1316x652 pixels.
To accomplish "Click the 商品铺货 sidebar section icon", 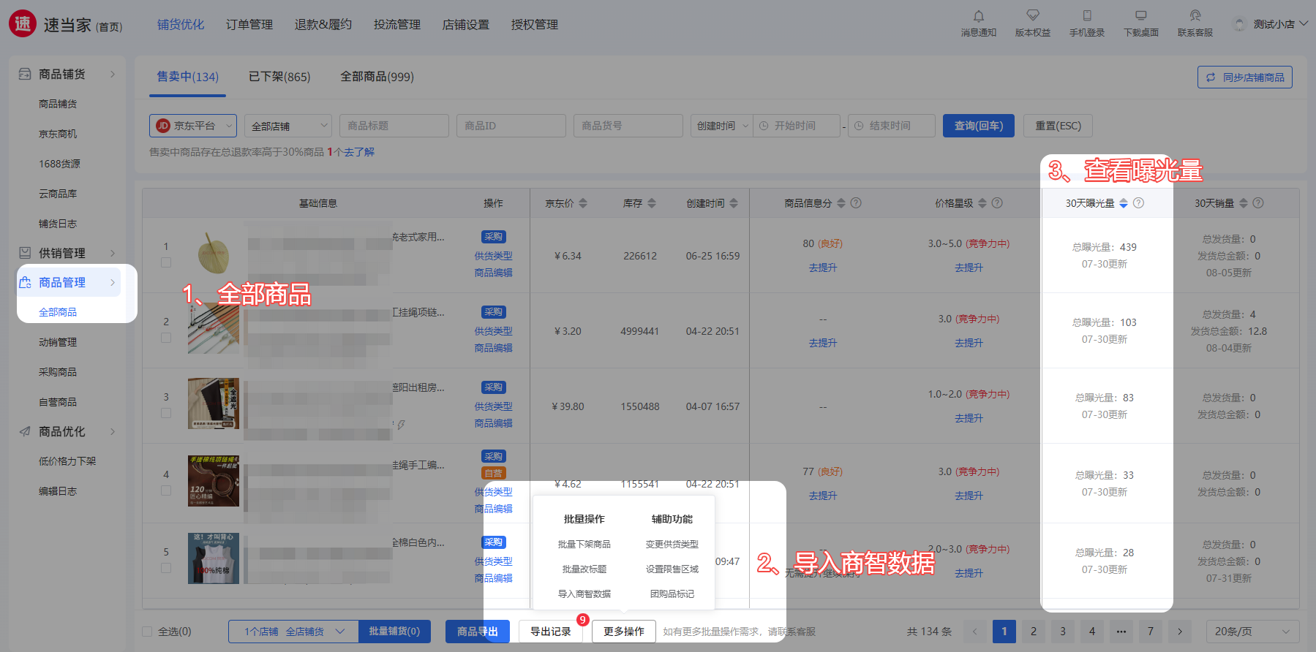I will click(25, 74).
